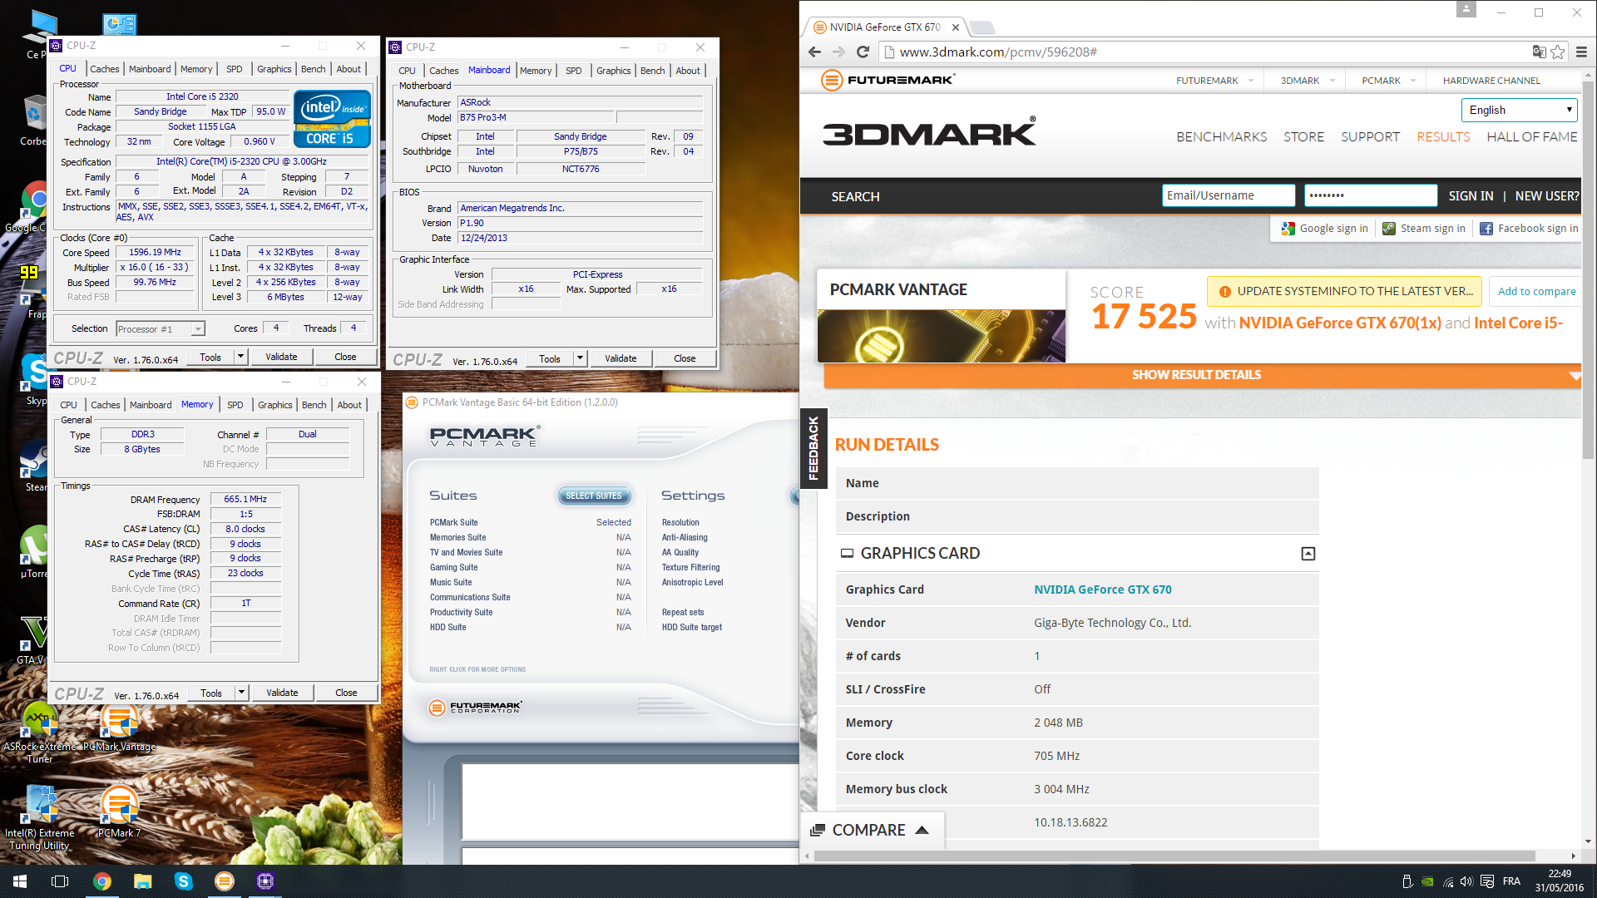Open Tools dropdown arrow in Mainboard window

coord(581,358)
